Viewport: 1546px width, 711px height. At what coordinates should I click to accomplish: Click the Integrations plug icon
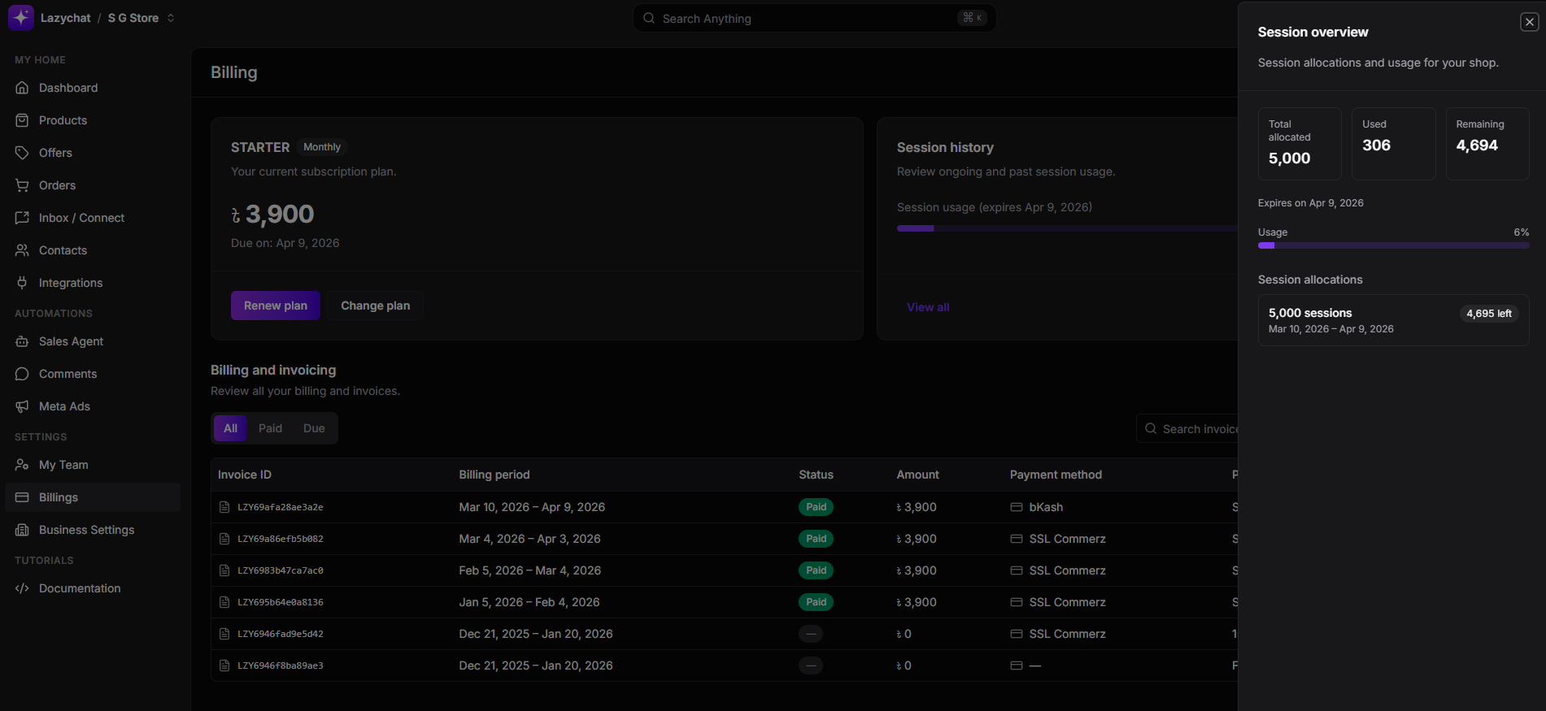[x=22, y=283]
